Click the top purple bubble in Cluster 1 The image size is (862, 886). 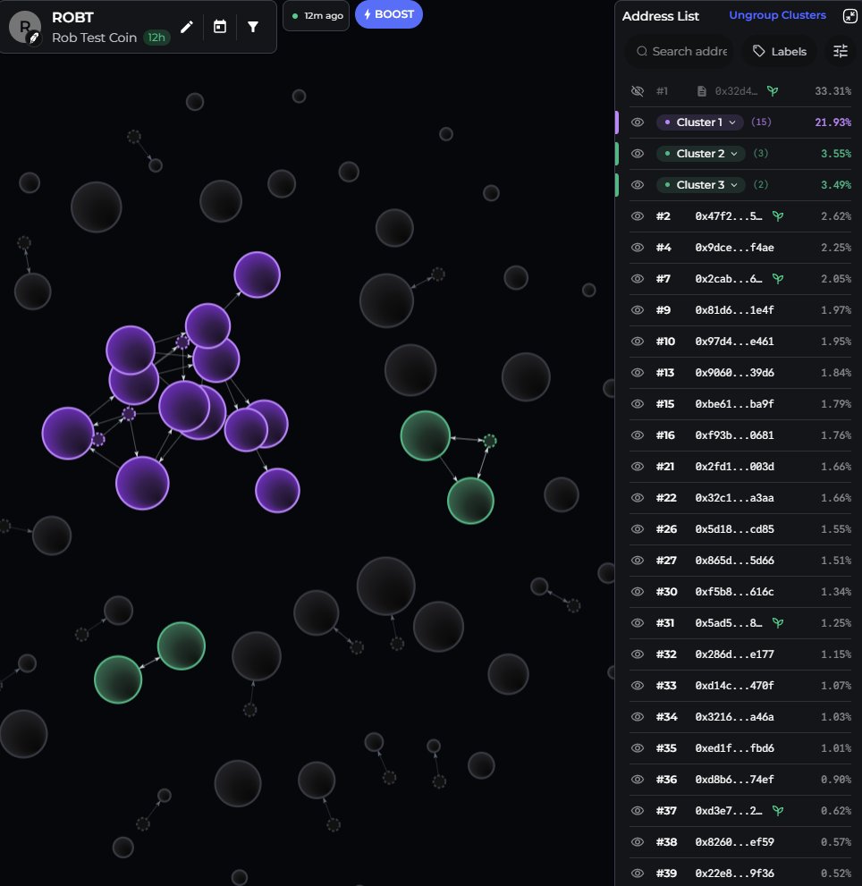258,274
